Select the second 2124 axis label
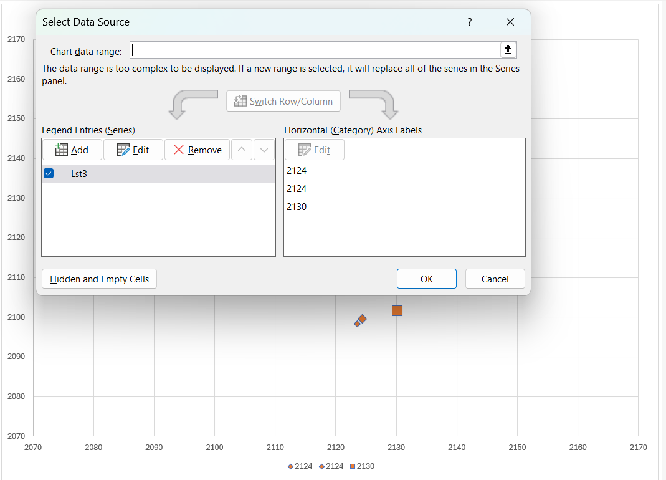Viewport: 666px width, 480px height. click(x=297, y=189)
